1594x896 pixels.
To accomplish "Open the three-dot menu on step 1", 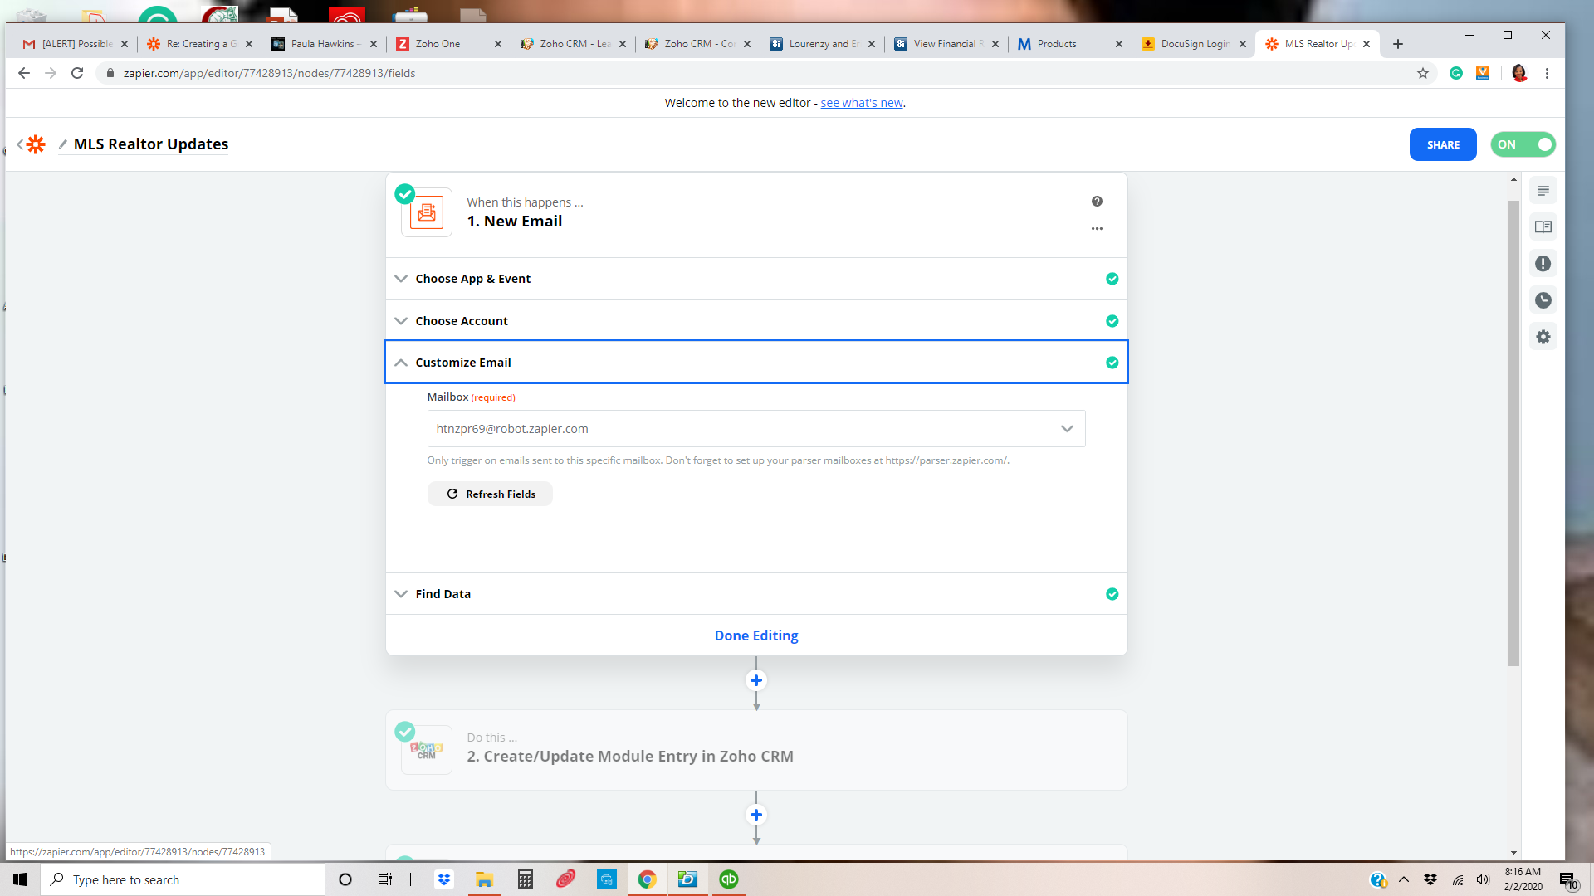I will click(x=1097, y=228).
